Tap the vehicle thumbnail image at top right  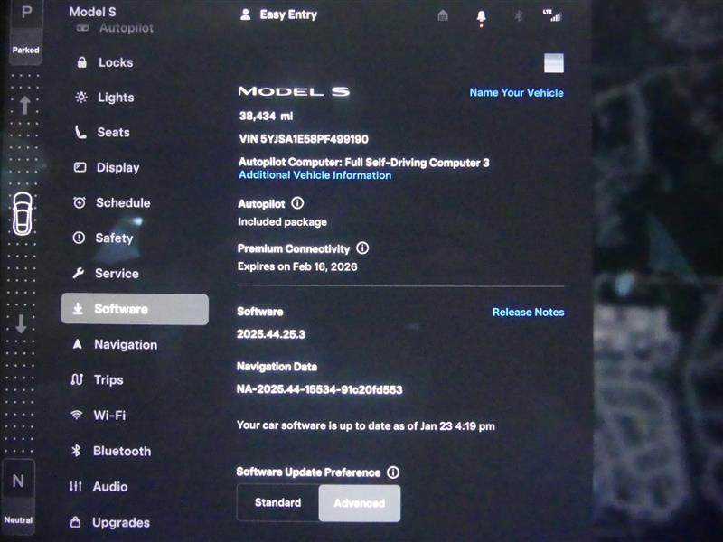pyautogui.click(x=553, y=62)
